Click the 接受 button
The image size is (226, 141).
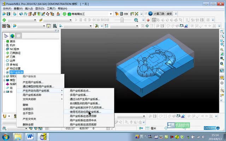pyautogui.click(x=169, y=14)
